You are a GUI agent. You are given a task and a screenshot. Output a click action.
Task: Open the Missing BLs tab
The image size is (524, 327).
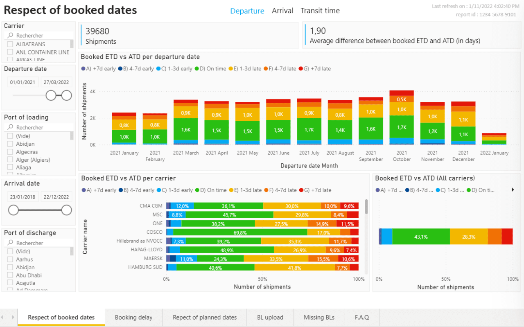click(x=319, y=317)
